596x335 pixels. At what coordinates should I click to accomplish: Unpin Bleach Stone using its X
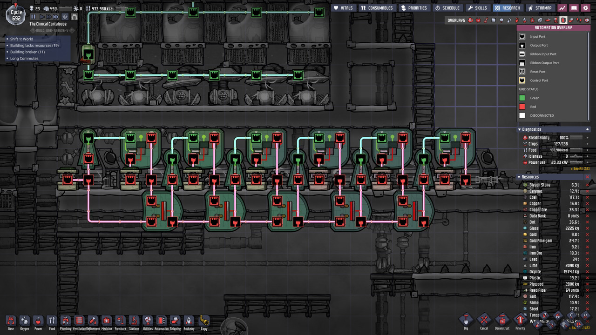pyautogui.click(x=588, y=185)
